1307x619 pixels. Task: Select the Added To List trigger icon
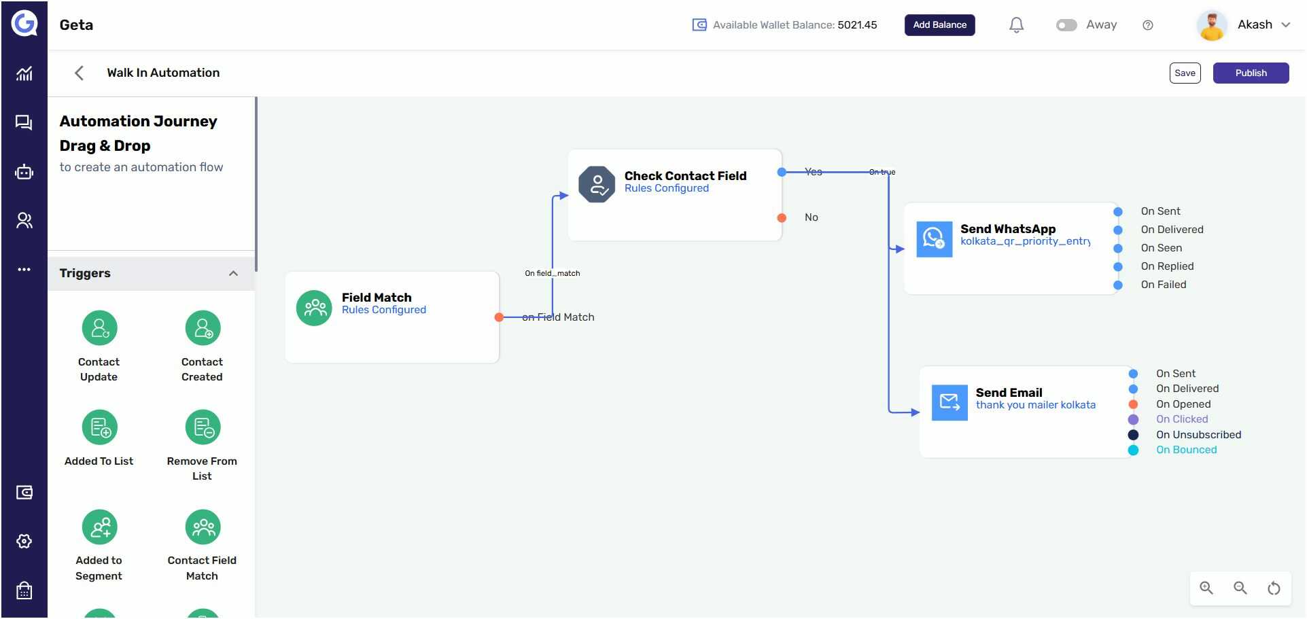click(99, 427)
